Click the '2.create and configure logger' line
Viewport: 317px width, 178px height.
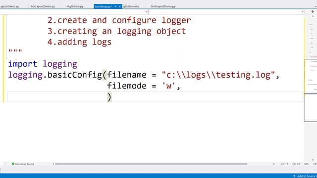click(x=119, y=20)
